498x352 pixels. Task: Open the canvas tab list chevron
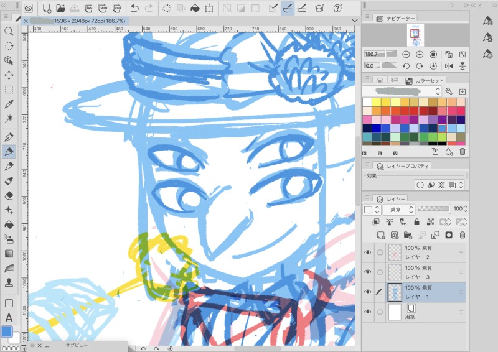point(355,21)
